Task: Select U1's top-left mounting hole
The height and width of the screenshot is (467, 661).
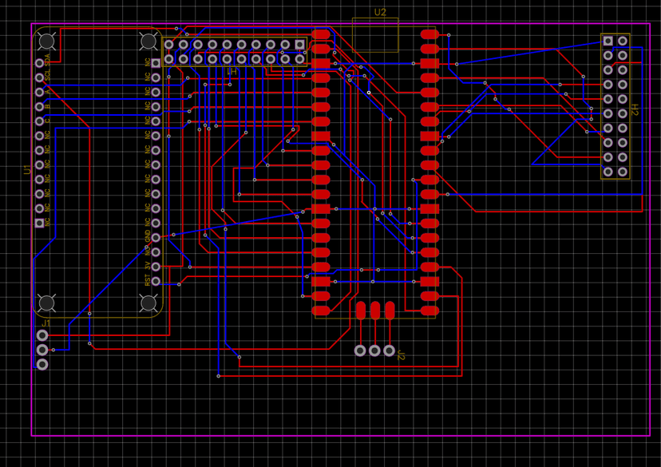Action: point(47,41)
